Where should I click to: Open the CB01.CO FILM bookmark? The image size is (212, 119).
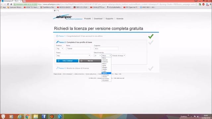click(x=80, y=7)
